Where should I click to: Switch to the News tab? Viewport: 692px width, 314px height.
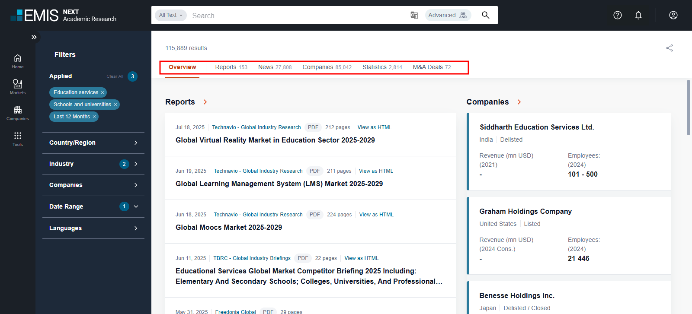click(274, 67)
